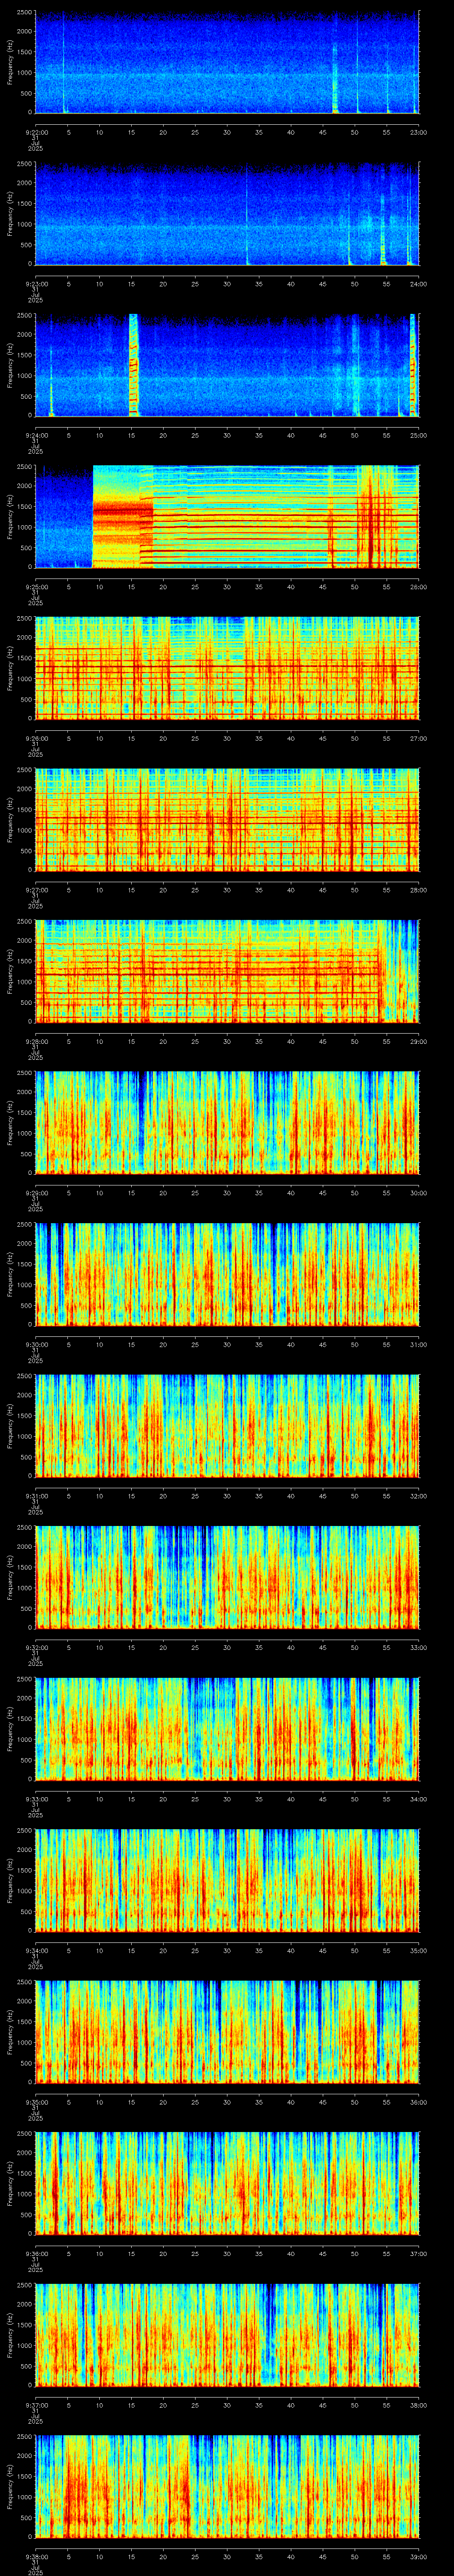Image resolution: width=454 pixels, height=2576 pixels.
Task: Click the 28:00 end time label
Action: [x=418, y=890]
